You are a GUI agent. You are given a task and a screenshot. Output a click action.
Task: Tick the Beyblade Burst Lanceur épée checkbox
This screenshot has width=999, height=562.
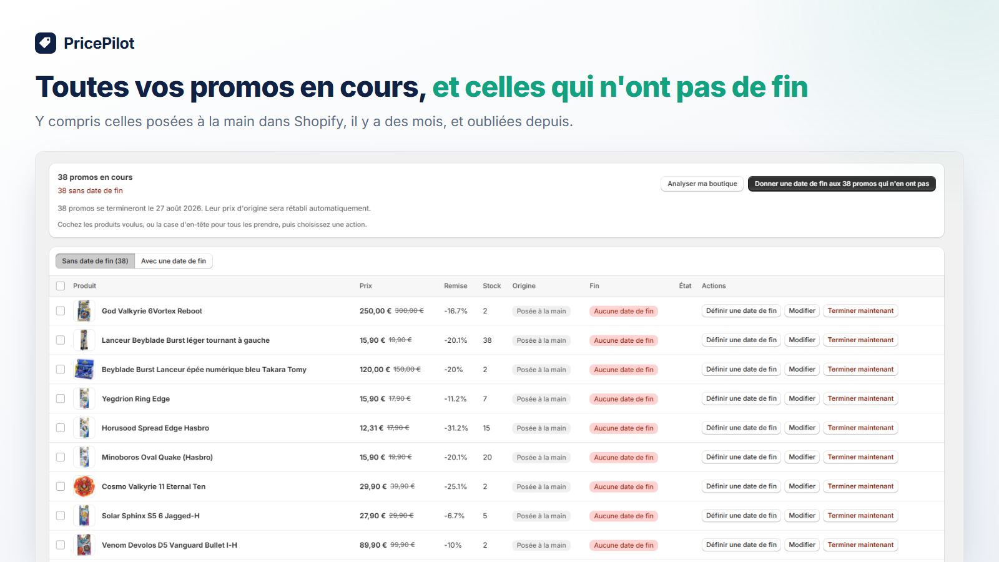point(61,370)
